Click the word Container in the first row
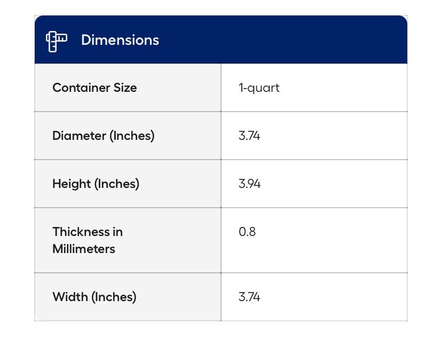442x347 pixels. coord(81,88)
